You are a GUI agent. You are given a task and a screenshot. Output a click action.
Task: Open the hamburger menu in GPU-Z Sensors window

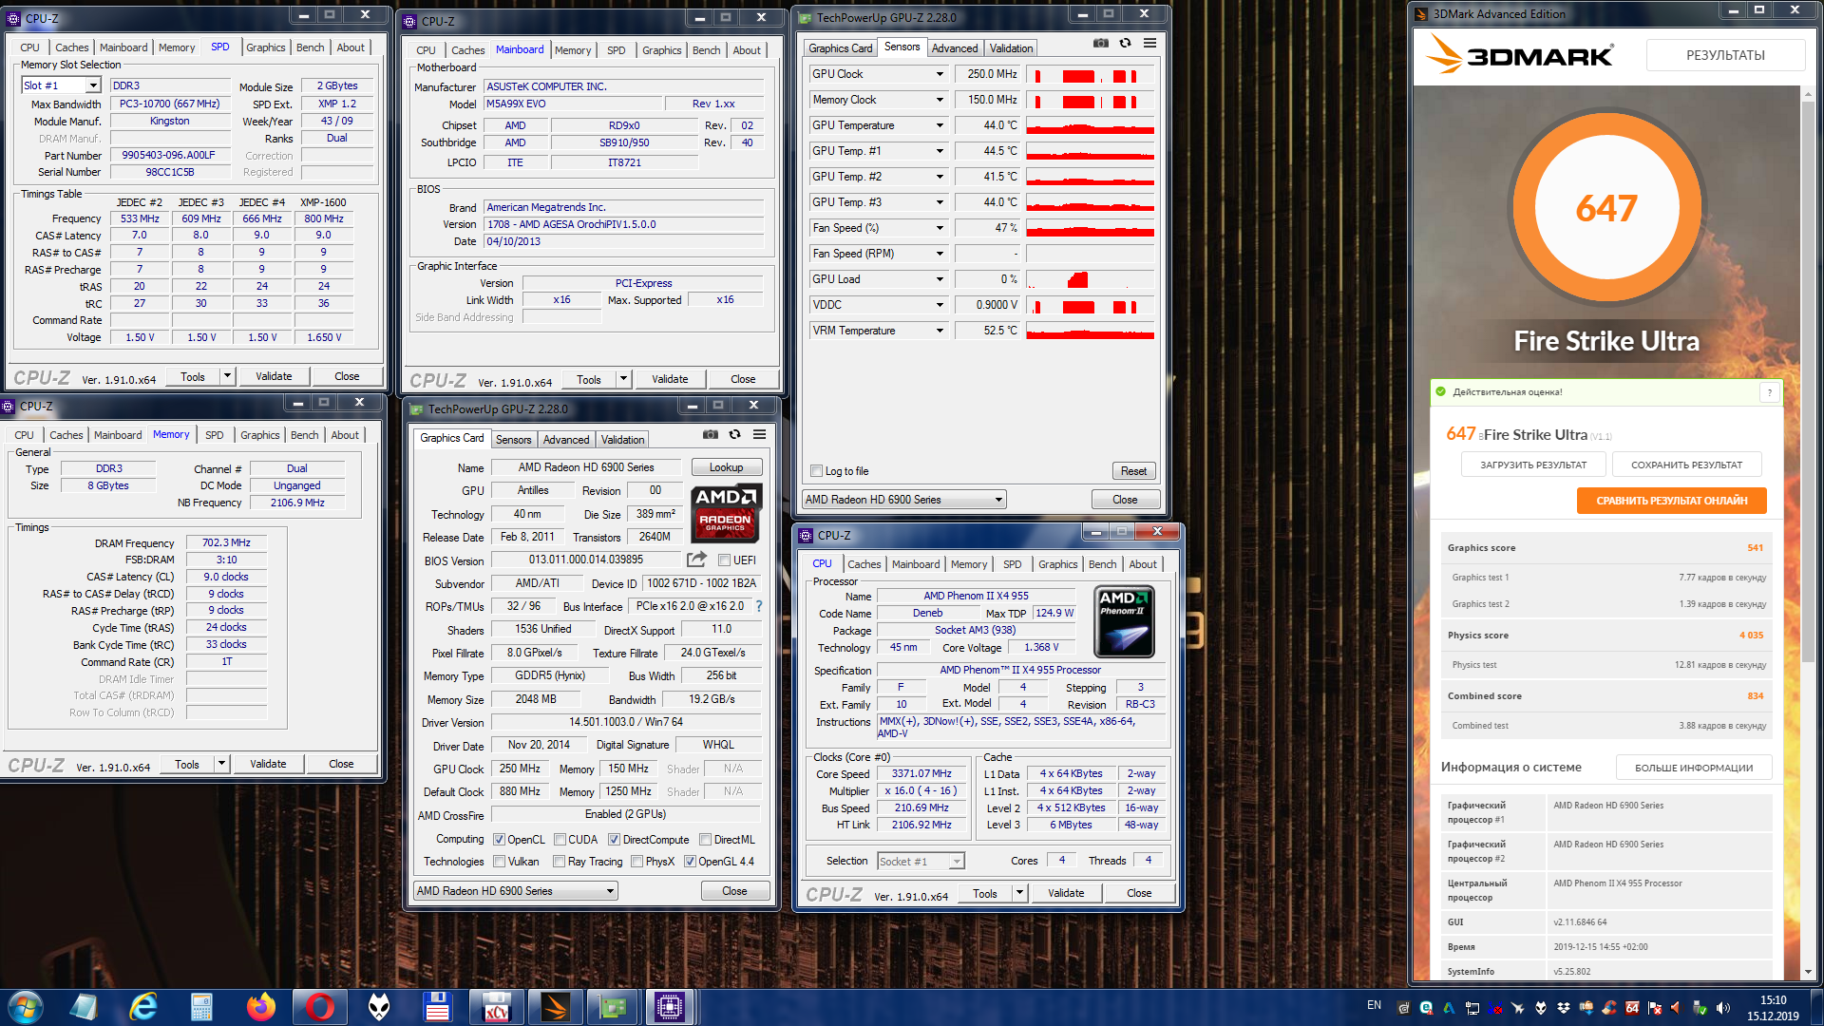click(1149, 43)
